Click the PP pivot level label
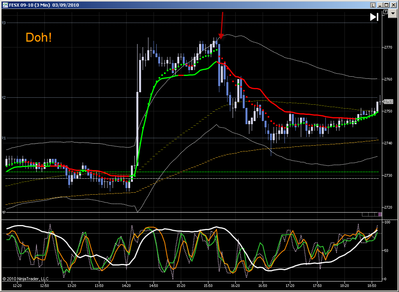This screenshot has width=399, height=292. click(x=4, y=212)
